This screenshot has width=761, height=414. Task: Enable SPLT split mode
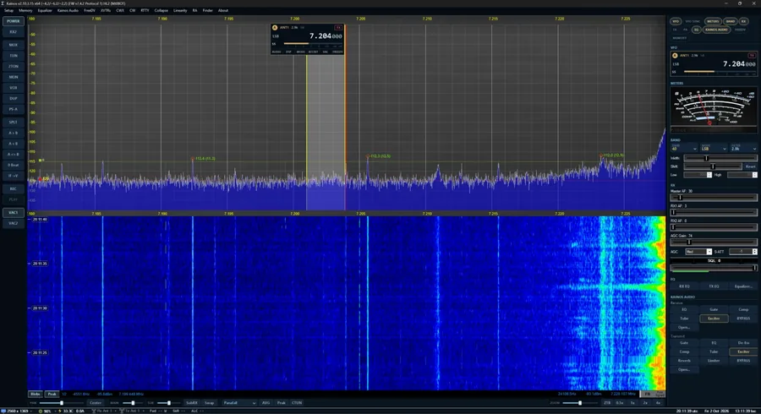13,123
